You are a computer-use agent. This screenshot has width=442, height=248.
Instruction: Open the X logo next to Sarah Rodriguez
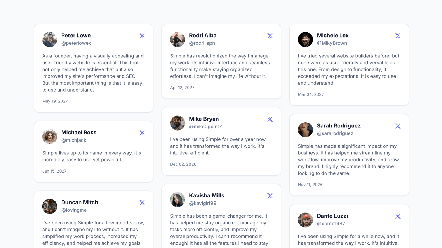click(398, 126)
